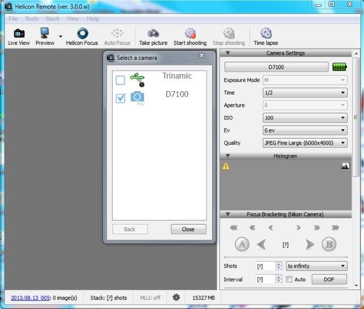Click the focus position slider
364x309 pixels.
point(286,257)
